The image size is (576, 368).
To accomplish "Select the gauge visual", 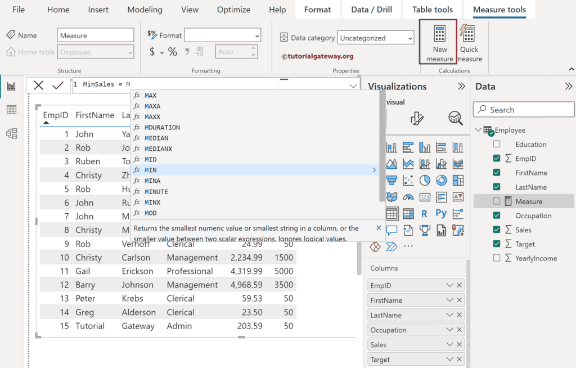I will point(409,196).
